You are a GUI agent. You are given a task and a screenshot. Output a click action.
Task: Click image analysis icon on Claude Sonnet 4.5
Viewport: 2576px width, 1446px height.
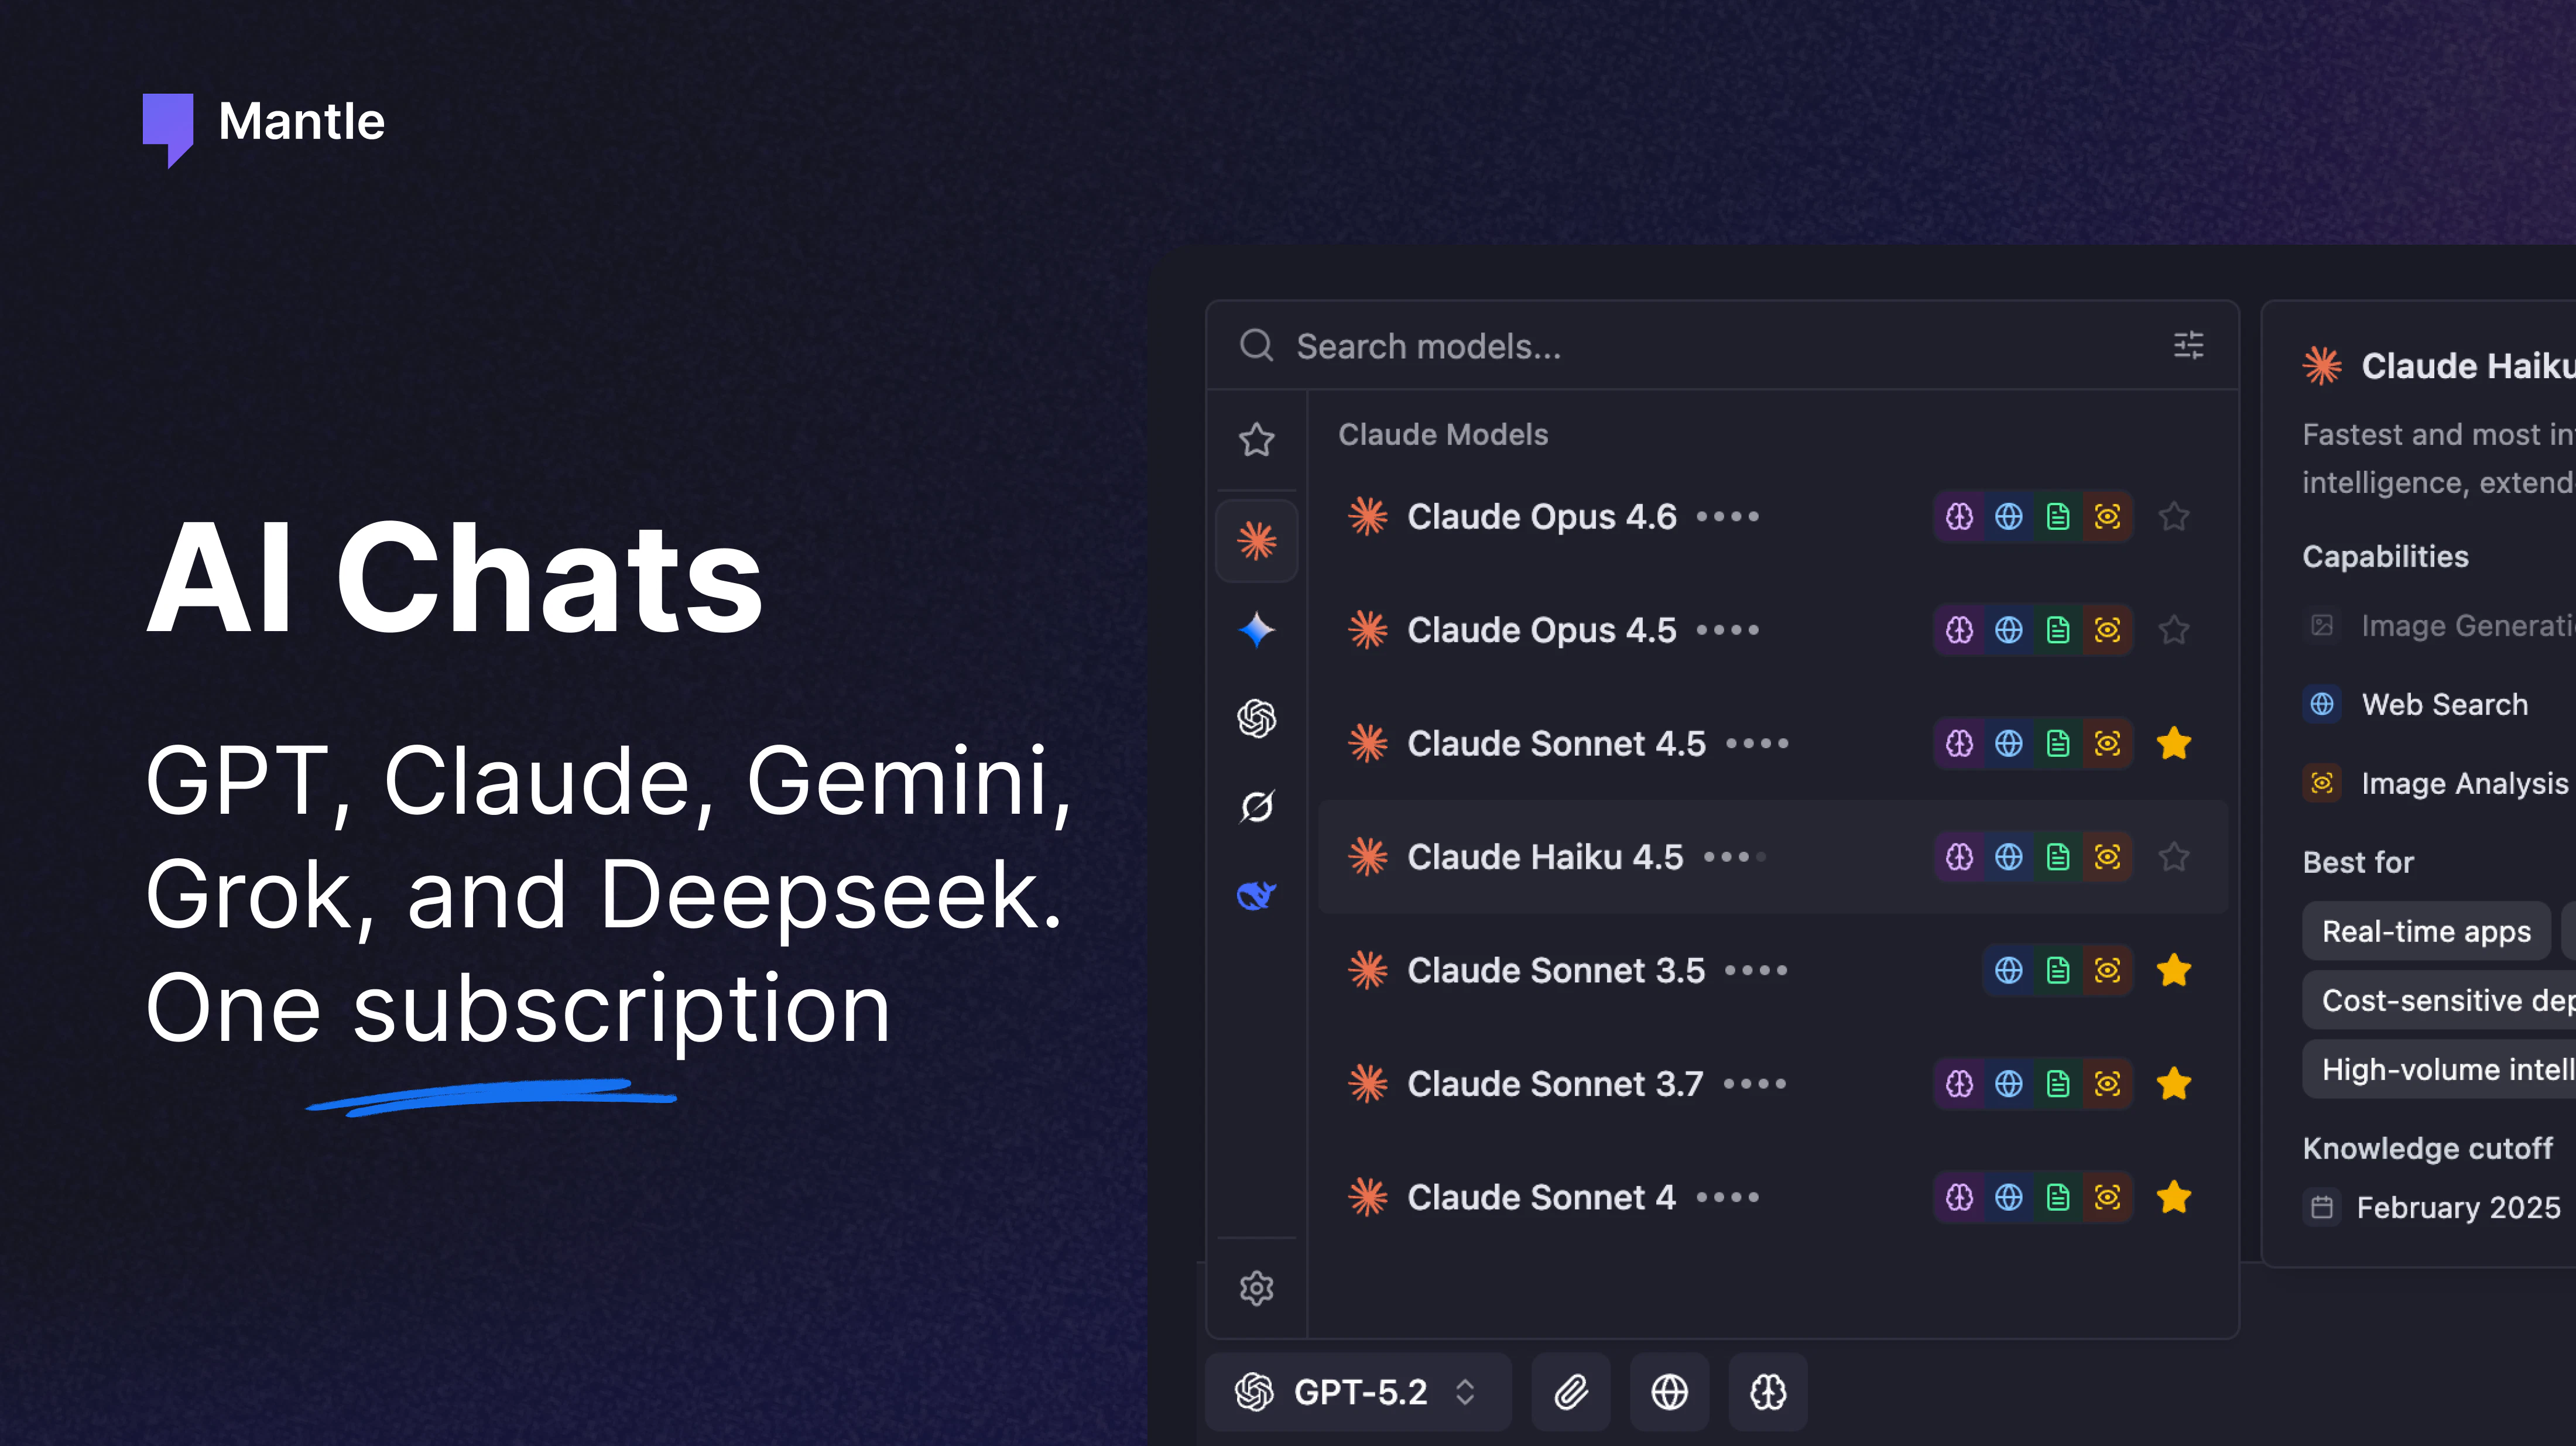[2107, 743]
